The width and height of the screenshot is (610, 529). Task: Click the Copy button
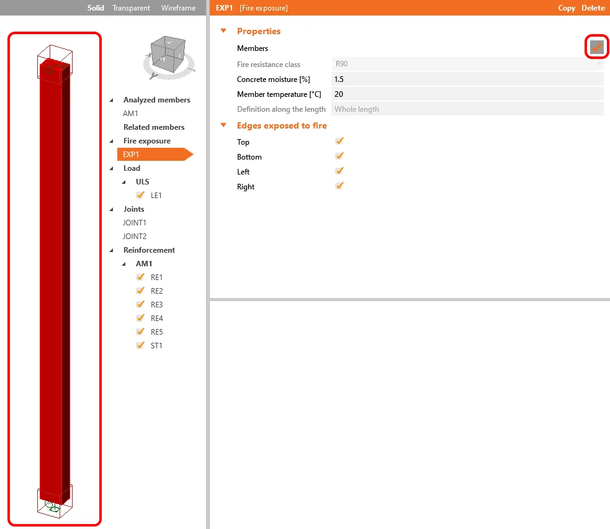[x=566, y=8]
